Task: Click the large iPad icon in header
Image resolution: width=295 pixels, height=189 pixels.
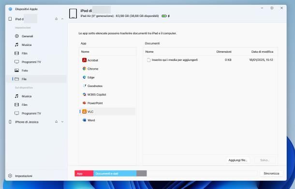Action: pyautogui.click(x=73, y=14)
